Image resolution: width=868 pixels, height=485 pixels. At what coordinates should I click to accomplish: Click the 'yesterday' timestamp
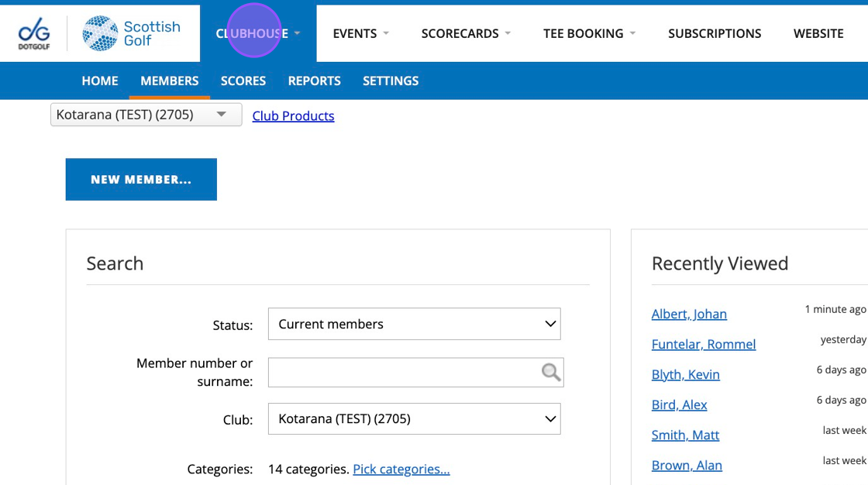pyautogui.click(x=843, y=339)
